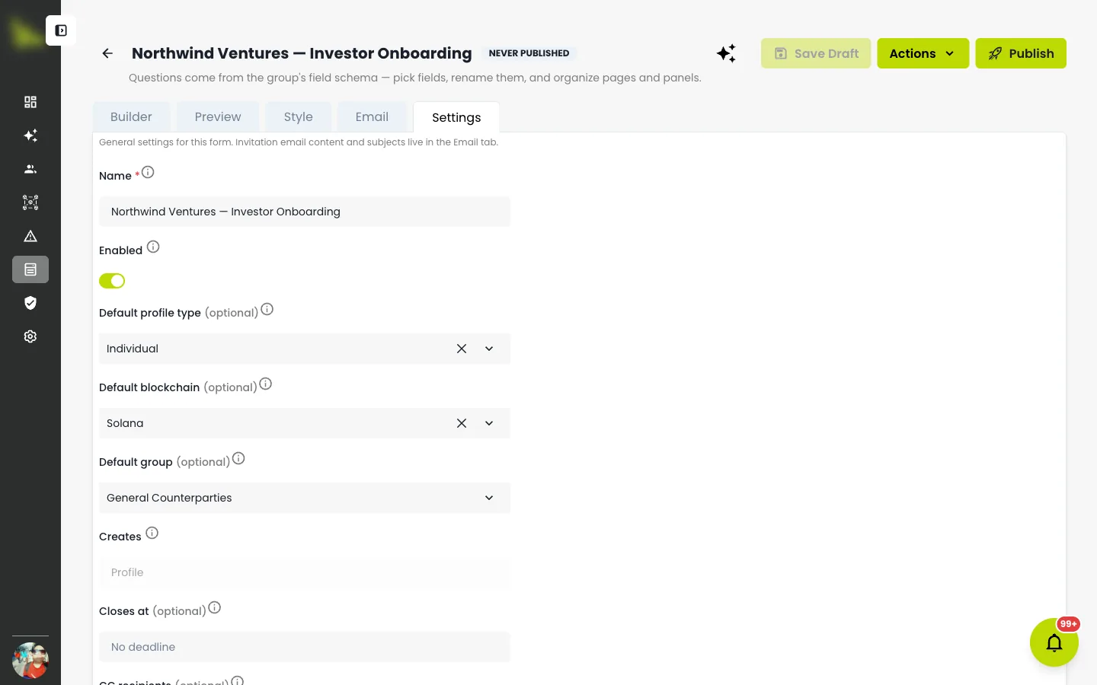The image size is (1097, 685).
Task: Toggle the Enabled switch off
Action: [112, 281]
